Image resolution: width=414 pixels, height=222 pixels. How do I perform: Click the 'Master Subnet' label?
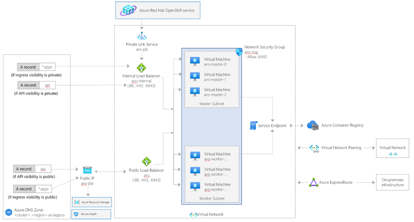pos(212,104)
